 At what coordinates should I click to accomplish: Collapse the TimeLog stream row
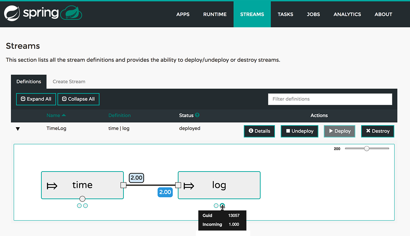pyautogui.click(x=18, y=129)
